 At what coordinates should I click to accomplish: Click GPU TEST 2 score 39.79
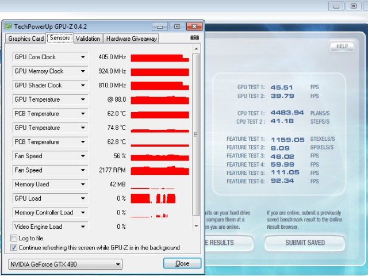point(282,96)
